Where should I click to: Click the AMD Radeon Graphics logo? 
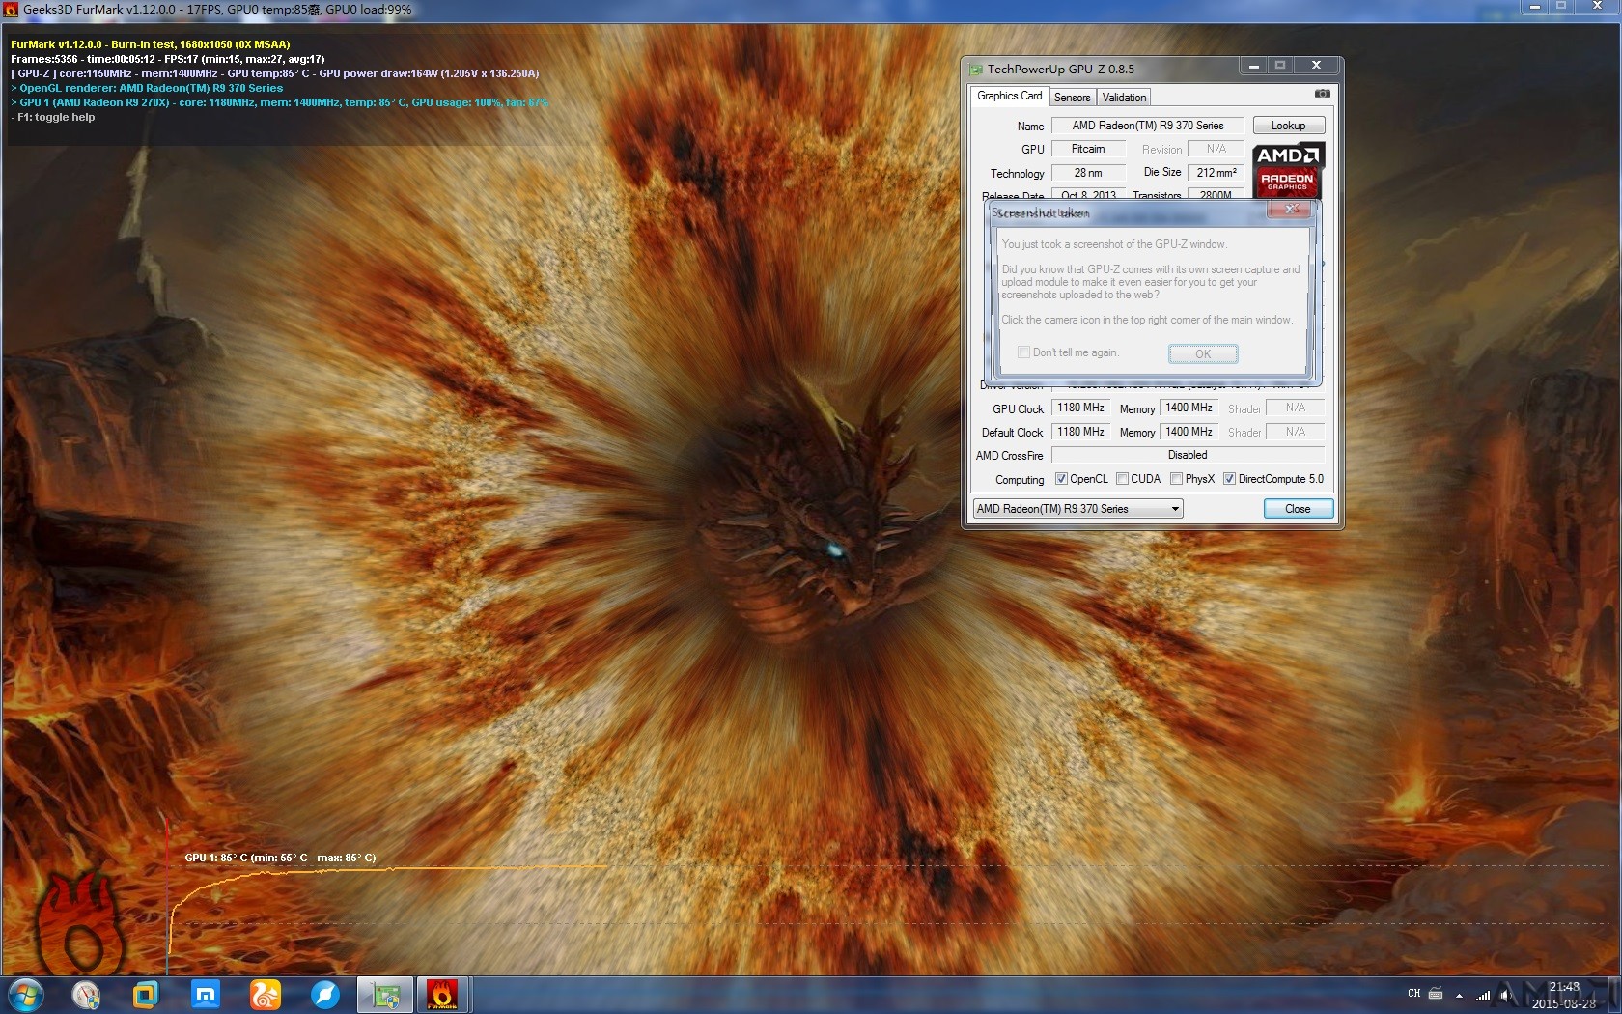(x=1288, y=170)
